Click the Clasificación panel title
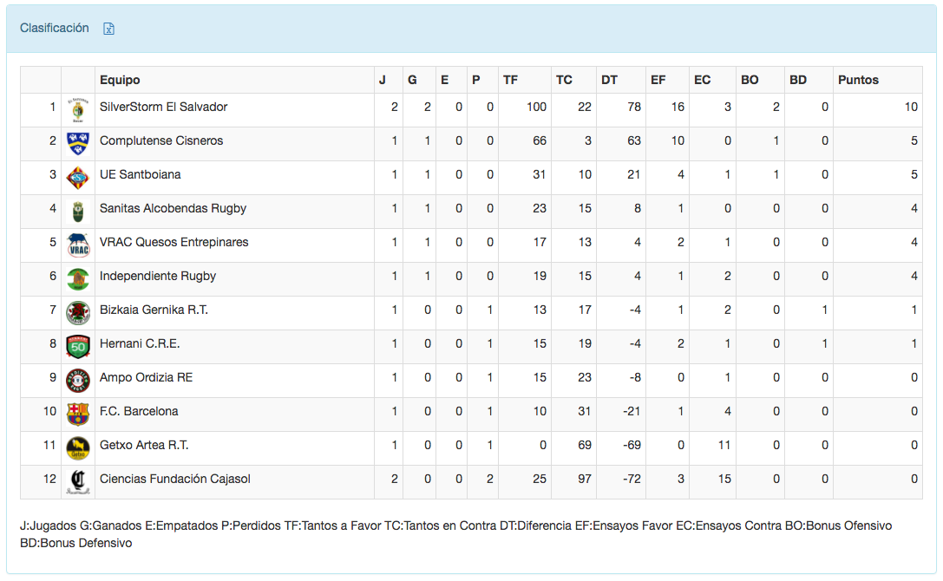 point(55,29)
